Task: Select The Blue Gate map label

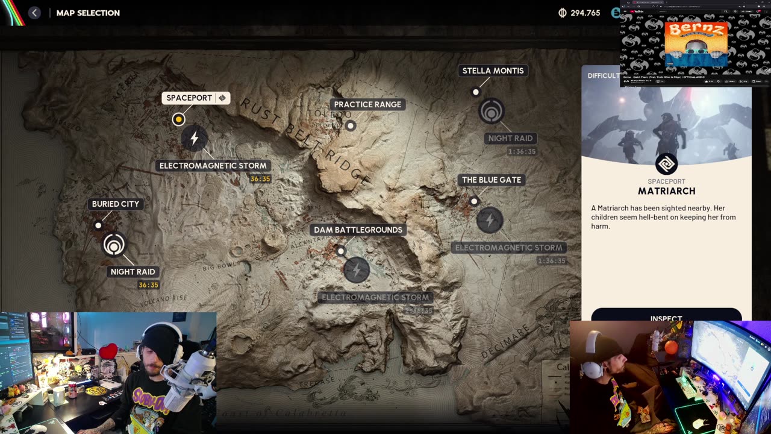Action: pos(492,180)
